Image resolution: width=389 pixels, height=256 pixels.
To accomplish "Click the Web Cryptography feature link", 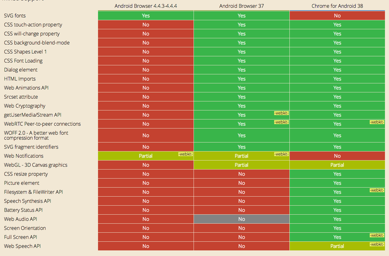I will [25, 106].
